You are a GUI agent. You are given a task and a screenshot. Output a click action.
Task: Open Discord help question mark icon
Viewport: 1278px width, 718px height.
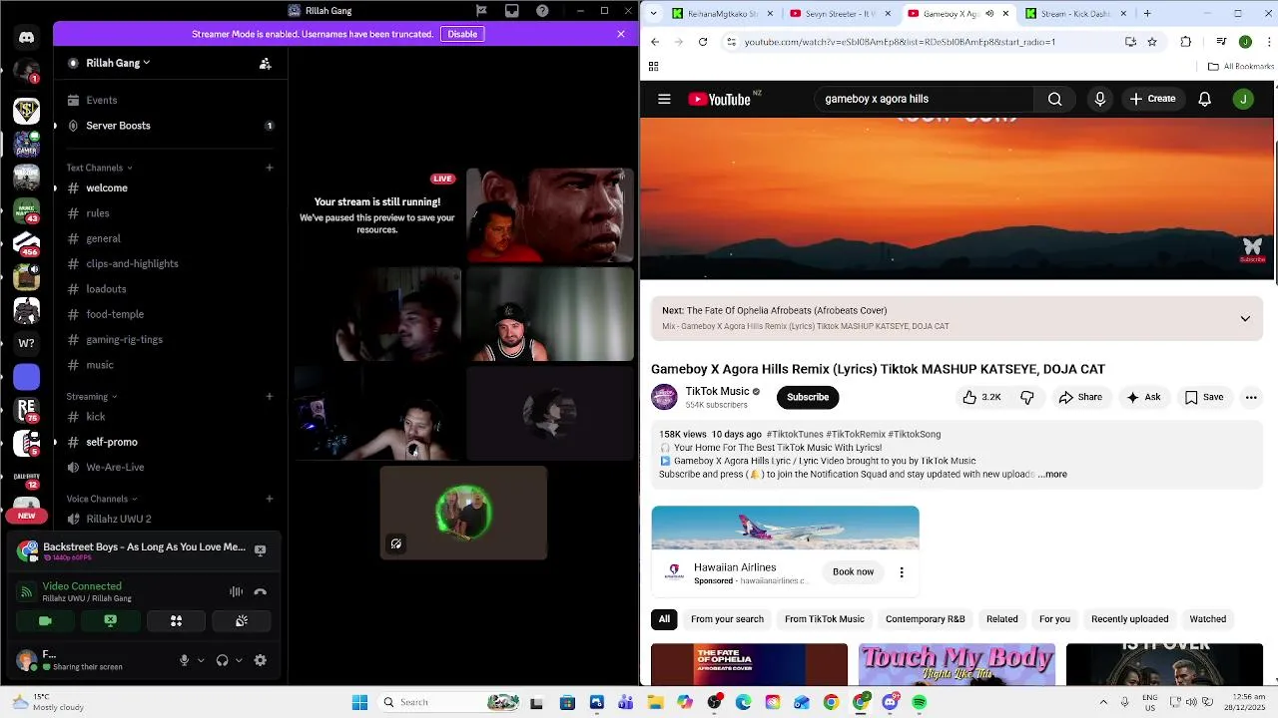tap(542, 11)
